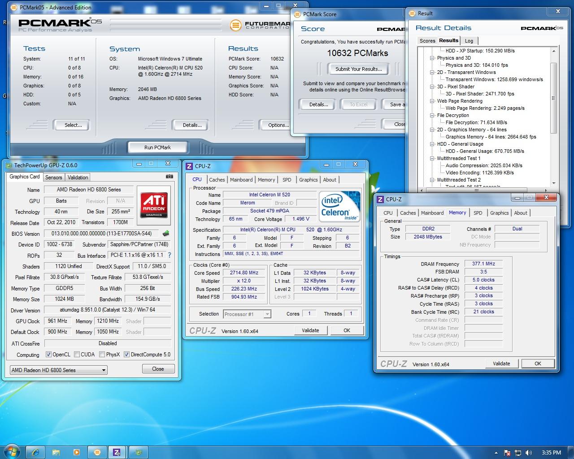Click the clock showing 3:35 PM
The image size is (574, 459).
(x=551, y=453)
